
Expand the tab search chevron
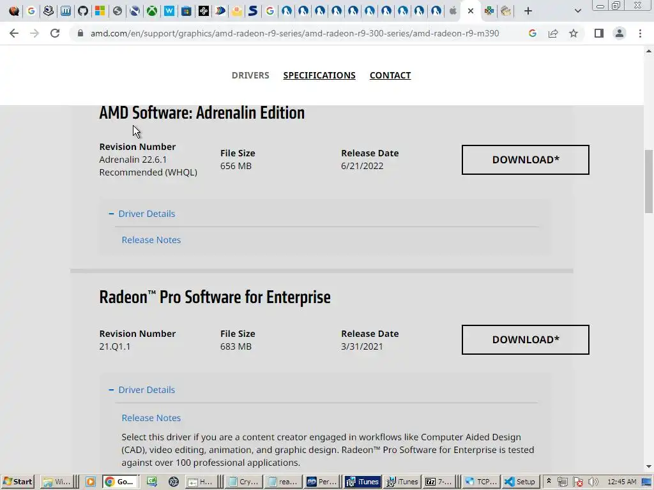tap(577, 11)
